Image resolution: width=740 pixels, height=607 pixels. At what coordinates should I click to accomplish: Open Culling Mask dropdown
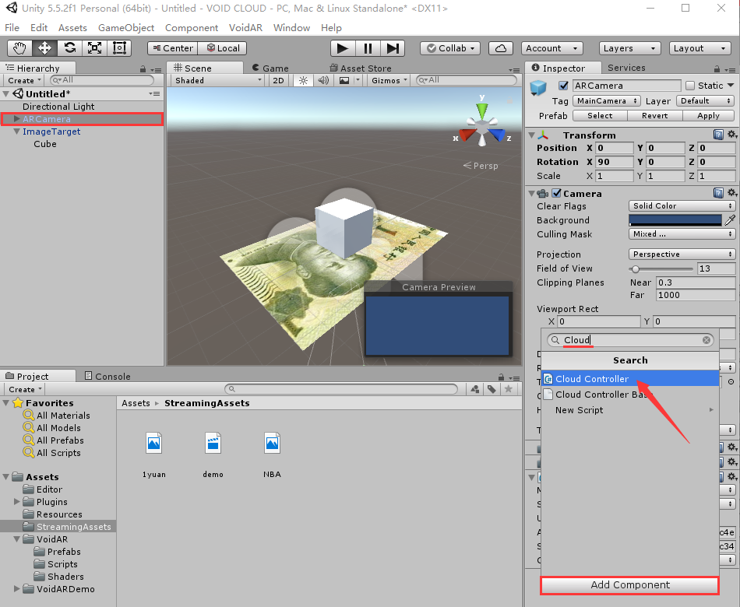pos(682,234)
